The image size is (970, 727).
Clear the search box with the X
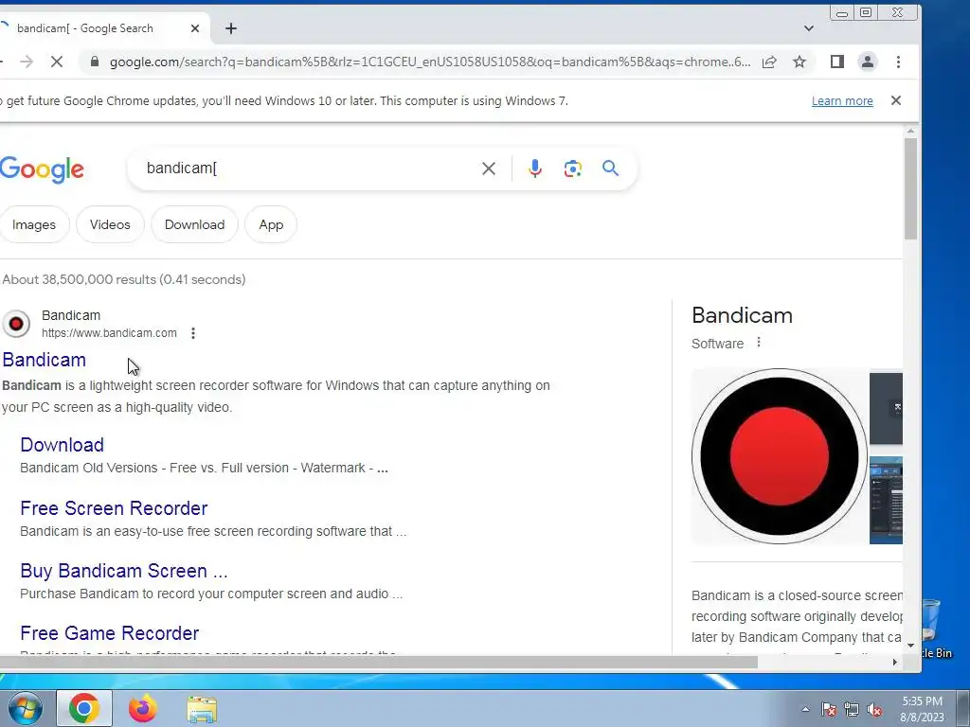coord(489,168)
